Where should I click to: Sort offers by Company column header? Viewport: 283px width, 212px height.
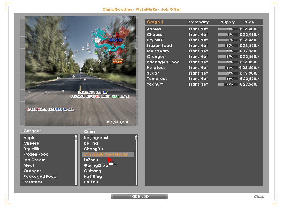[x=198, y=22]
